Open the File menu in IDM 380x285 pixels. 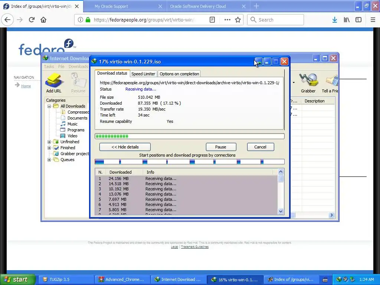61,66
